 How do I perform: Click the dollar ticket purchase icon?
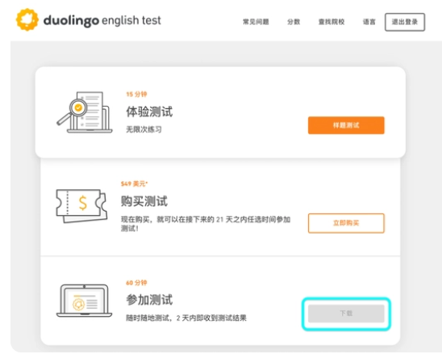(81, 206)
